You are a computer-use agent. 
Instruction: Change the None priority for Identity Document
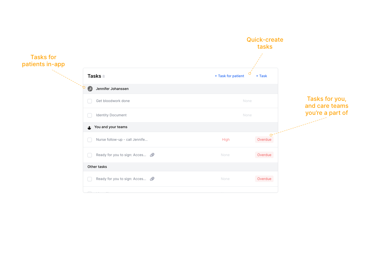click(247, 115)
